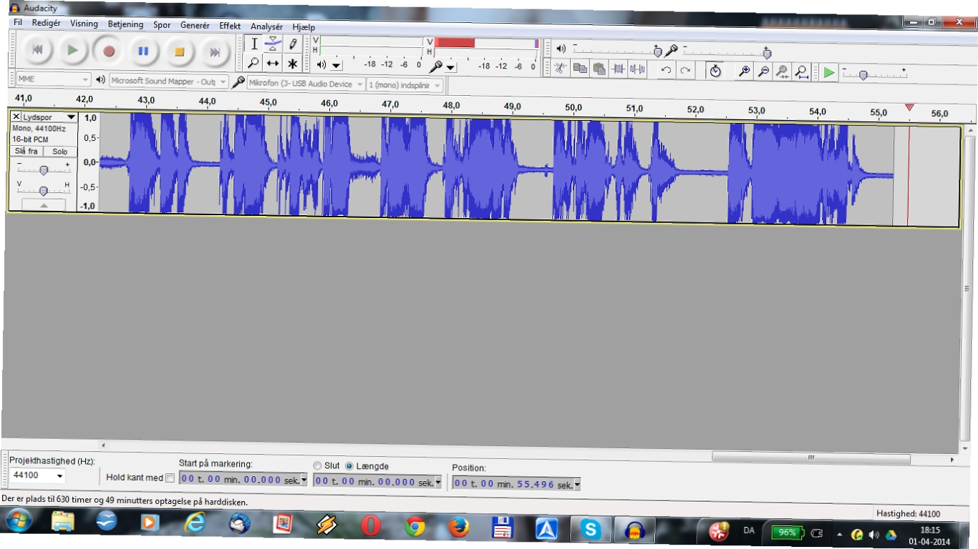Click the Trim audio icon
978x549 pixels.
[619, 69]
